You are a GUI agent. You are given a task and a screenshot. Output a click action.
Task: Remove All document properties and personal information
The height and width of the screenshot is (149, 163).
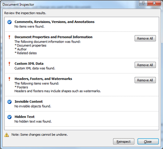145,38
